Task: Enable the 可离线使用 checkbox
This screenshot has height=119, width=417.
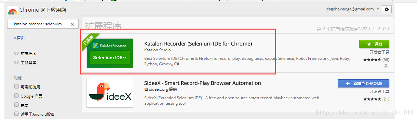Action: pos(16,87)
